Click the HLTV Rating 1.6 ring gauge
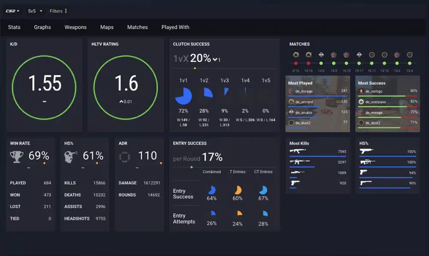This screenshot has width=429, height=256. pyautogui.click(x=126, y=87)
